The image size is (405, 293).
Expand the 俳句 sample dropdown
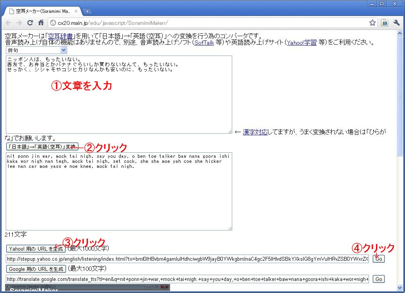point(37,50)
